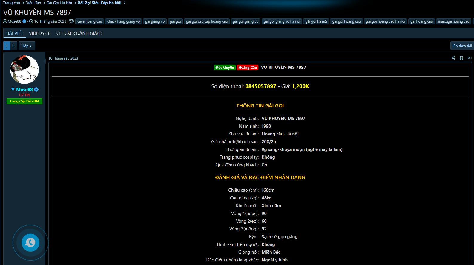Open Muse88's profile avatar image

[x=24, y=70]
